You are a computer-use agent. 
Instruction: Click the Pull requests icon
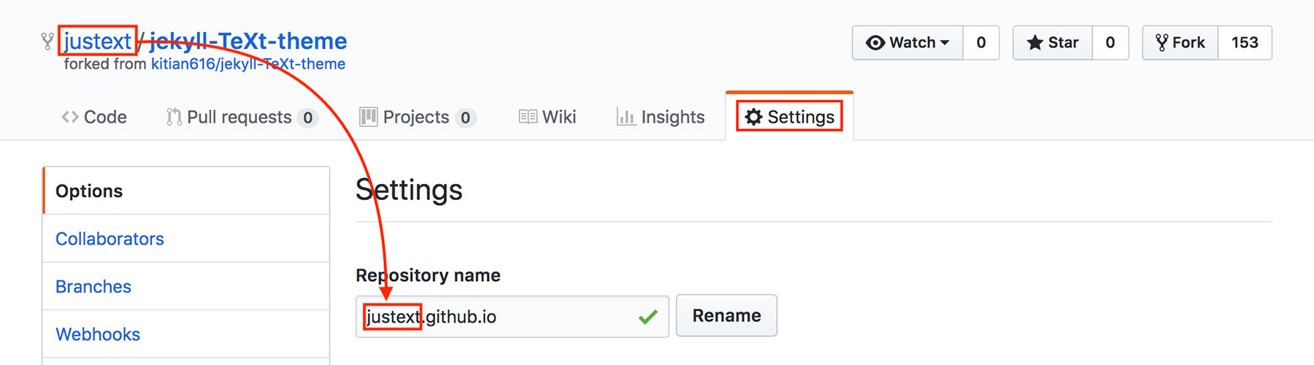tap(173, 117)
